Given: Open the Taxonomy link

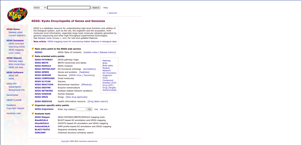Looking at the screenshot, I should (89, 75).
